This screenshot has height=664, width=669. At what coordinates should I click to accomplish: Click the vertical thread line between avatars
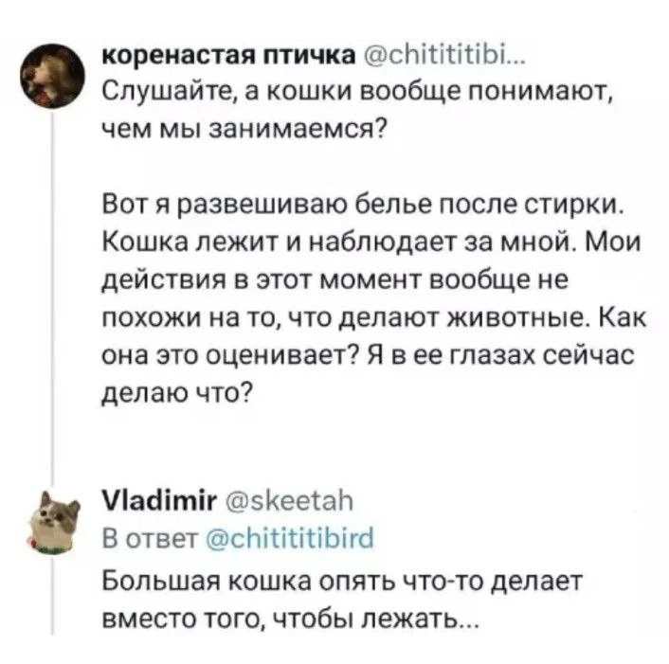(52, 284)
